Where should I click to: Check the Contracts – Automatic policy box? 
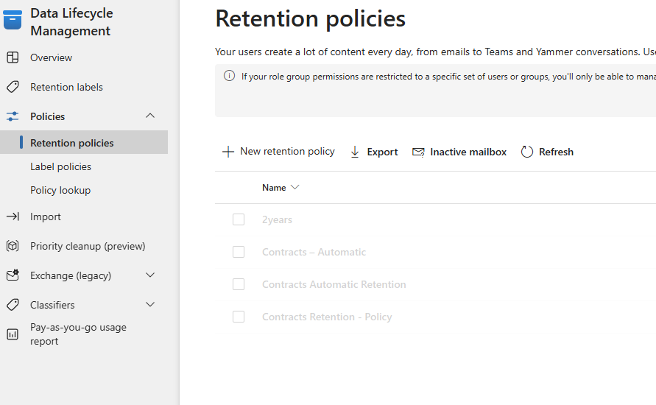click(x=239, y=252)
